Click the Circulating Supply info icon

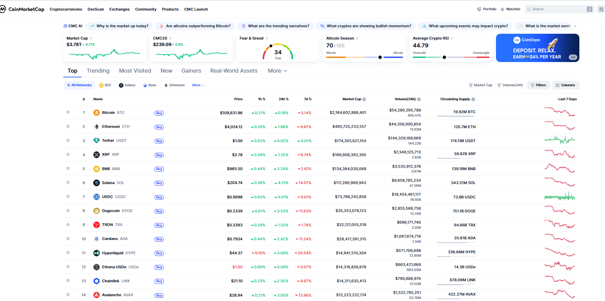pyautogui.click(x=473, y=99)
